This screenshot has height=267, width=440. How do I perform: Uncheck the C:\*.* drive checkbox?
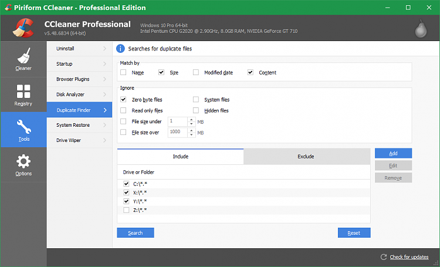point(126,184)
